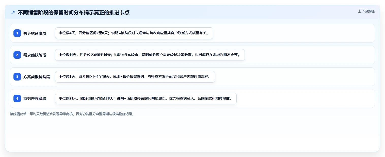Click the 商务谈判阶段 stage label
385x157 pixels.
tap(35, 99)
